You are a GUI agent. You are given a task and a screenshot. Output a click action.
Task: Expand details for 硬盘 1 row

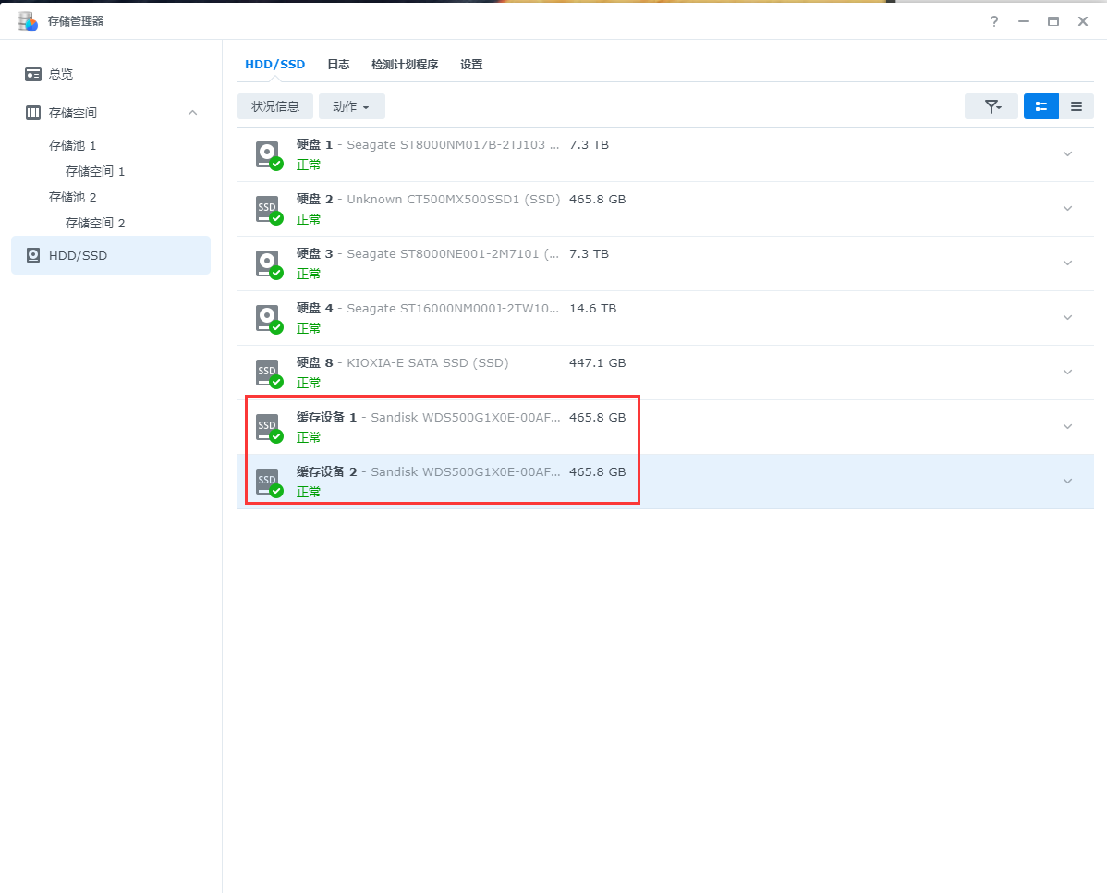[x=1067, y=154]
